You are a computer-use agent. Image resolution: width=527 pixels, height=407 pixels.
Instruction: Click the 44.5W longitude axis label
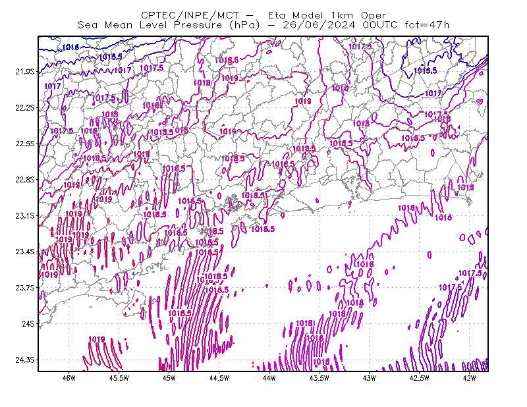219,378
